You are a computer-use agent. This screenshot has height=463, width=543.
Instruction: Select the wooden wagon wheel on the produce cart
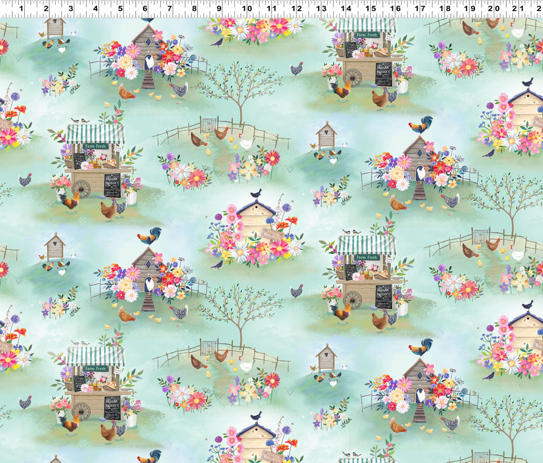[82, 189]
